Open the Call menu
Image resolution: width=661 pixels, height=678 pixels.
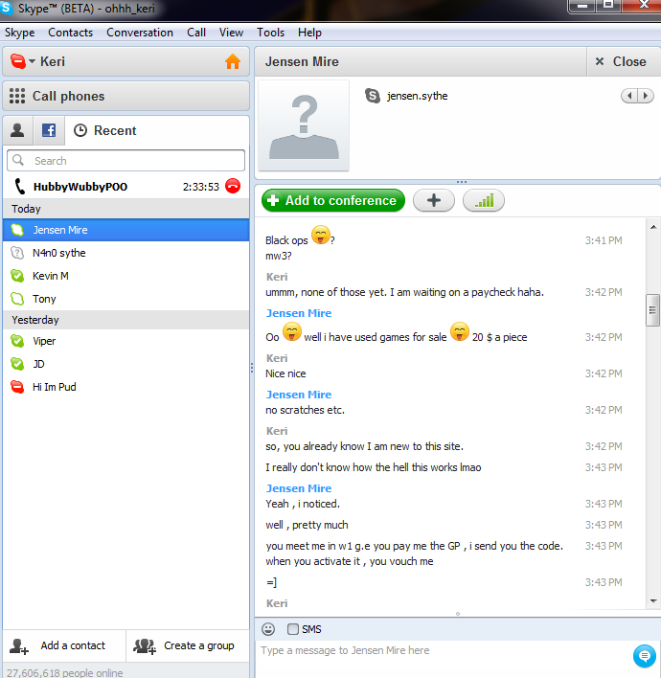[196, 33]
